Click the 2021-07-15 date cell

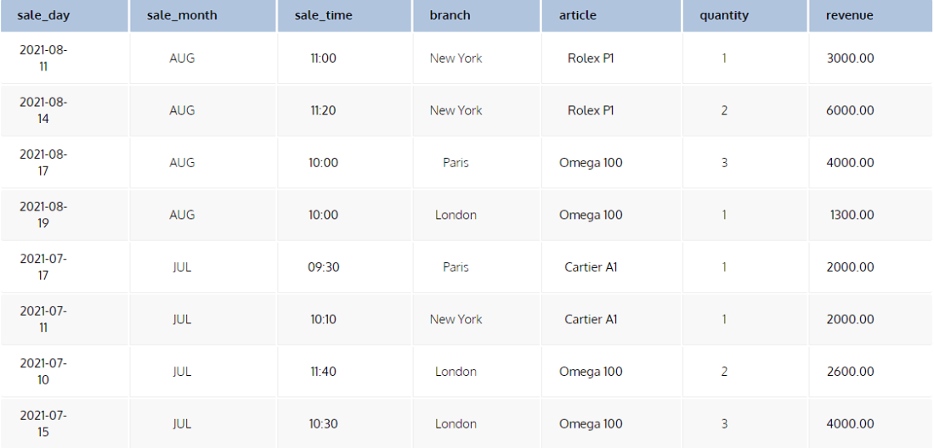pyautogui.click(x=43, y=423)
